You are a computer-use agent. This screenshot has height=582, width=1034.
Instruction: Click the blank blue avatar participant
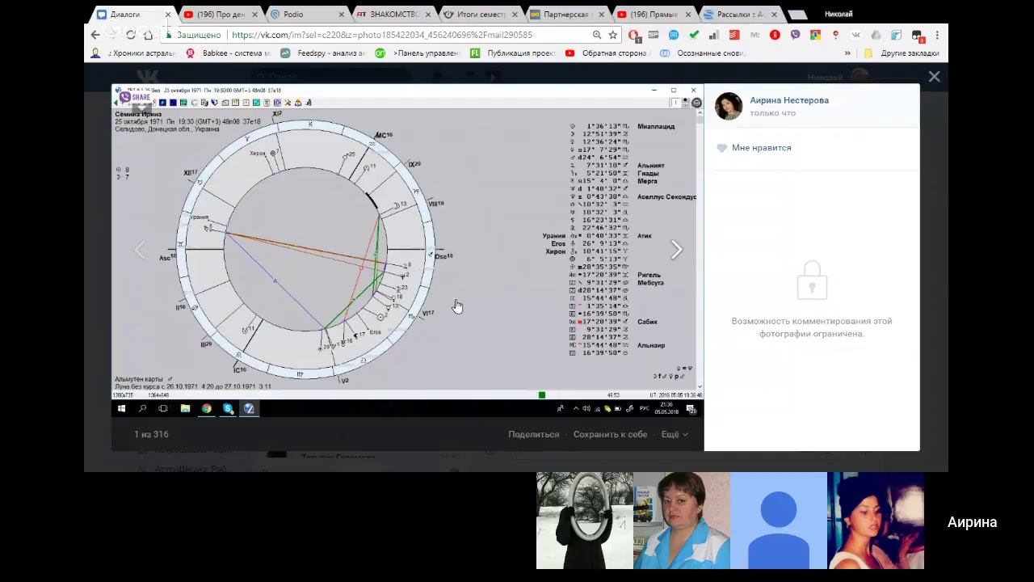click(x=779, y=521)
